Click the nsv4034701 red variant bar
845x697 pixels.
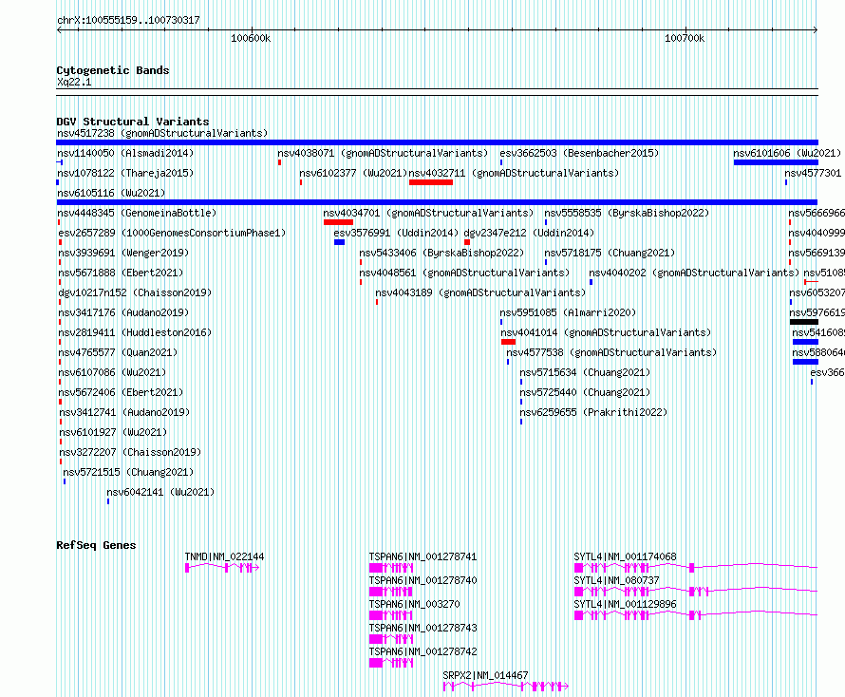338,222
